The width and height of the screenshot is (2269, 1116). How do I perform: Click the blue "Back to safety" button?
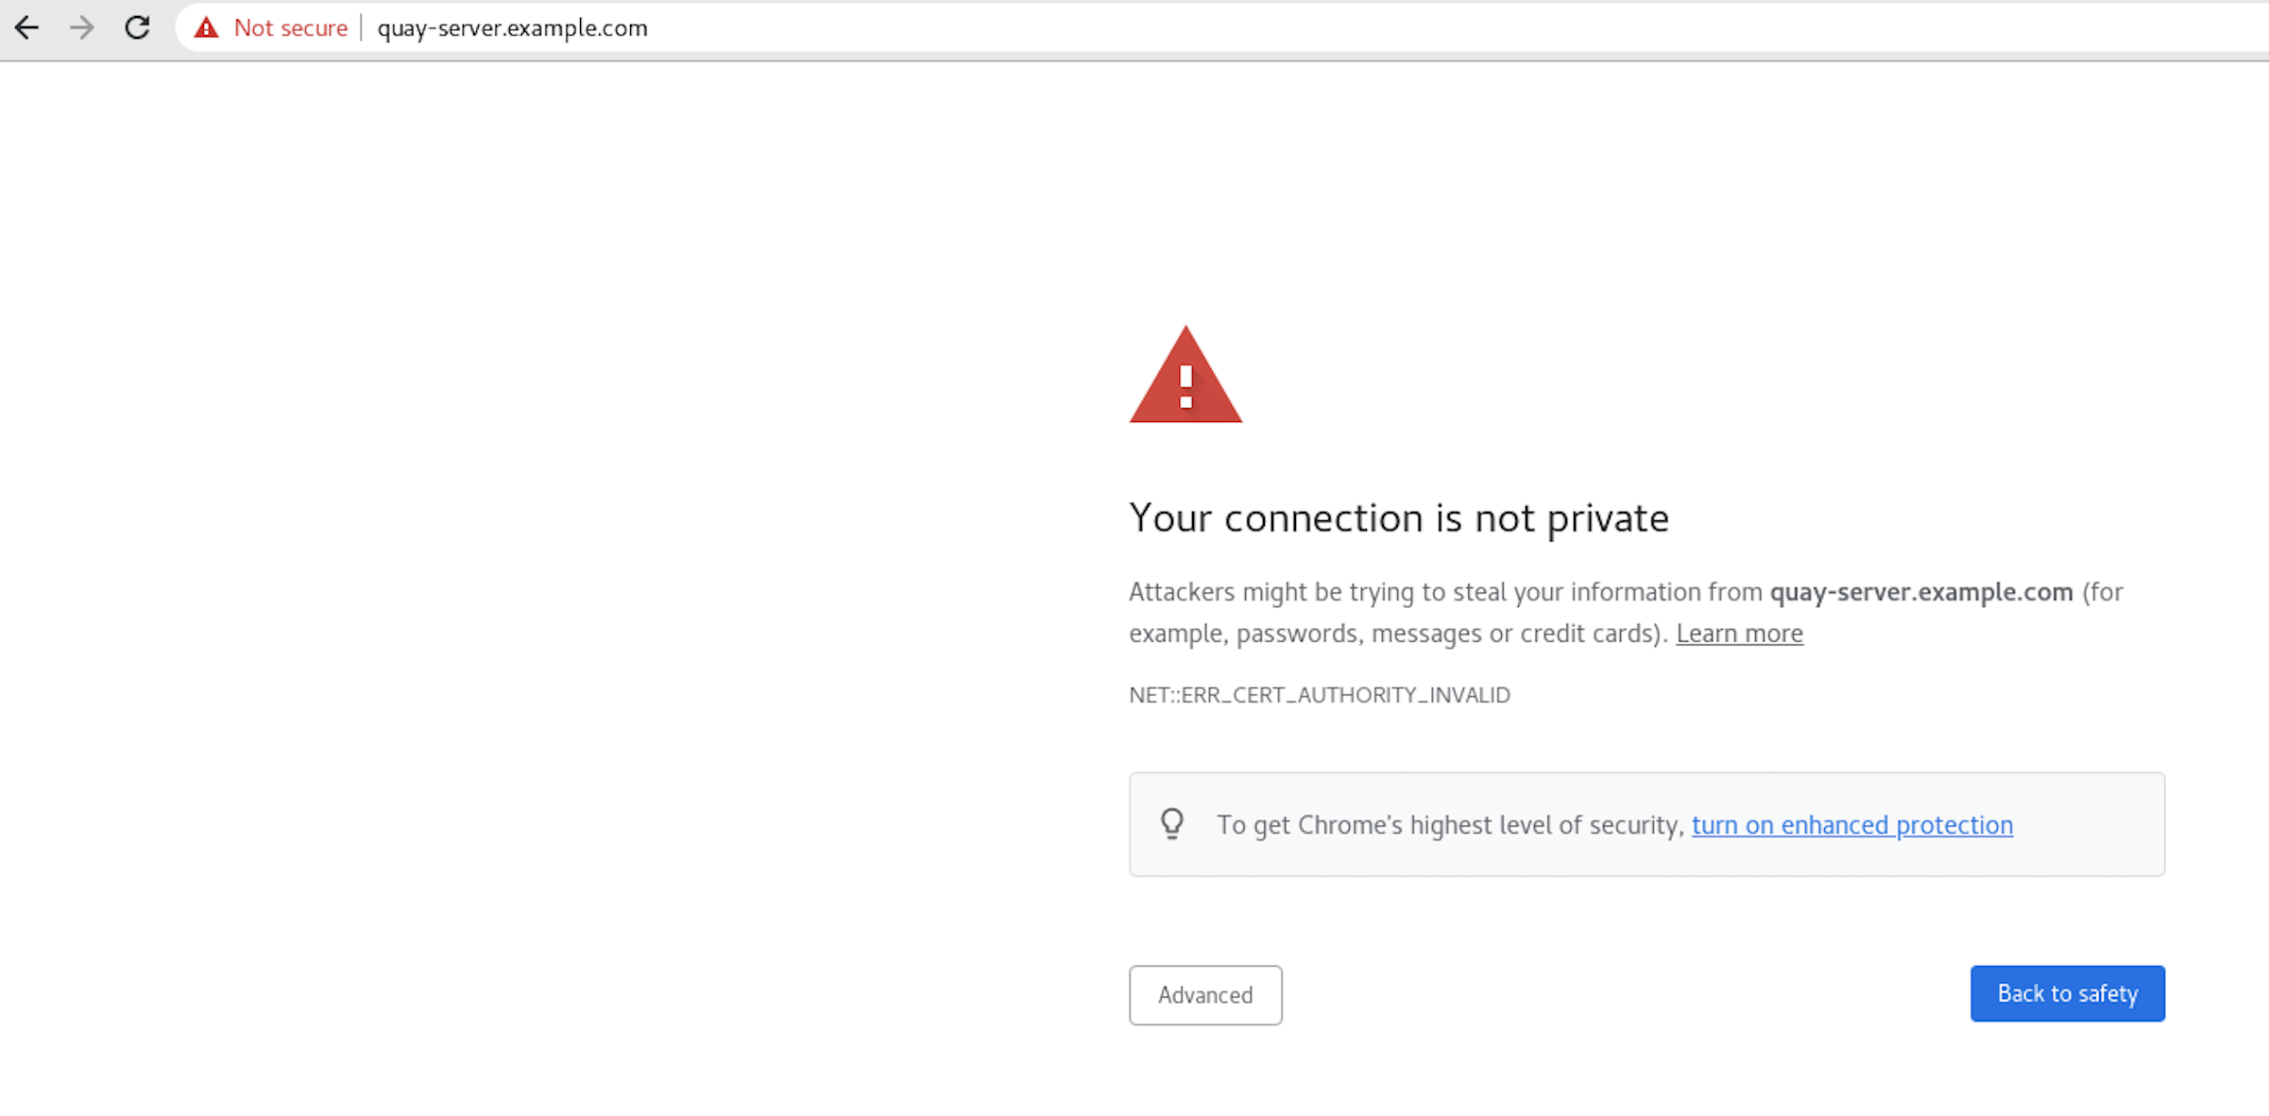2067,993
